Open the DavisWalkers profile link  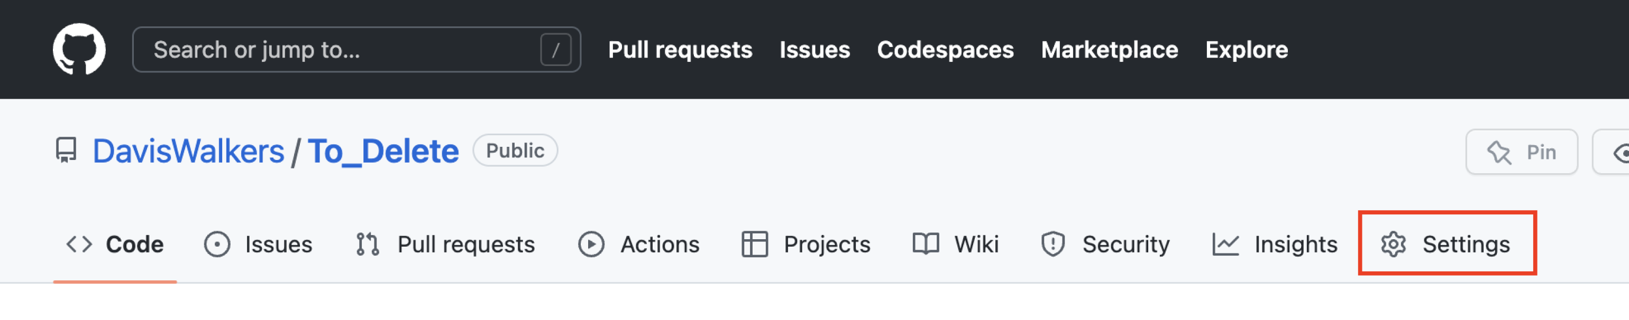188,152
